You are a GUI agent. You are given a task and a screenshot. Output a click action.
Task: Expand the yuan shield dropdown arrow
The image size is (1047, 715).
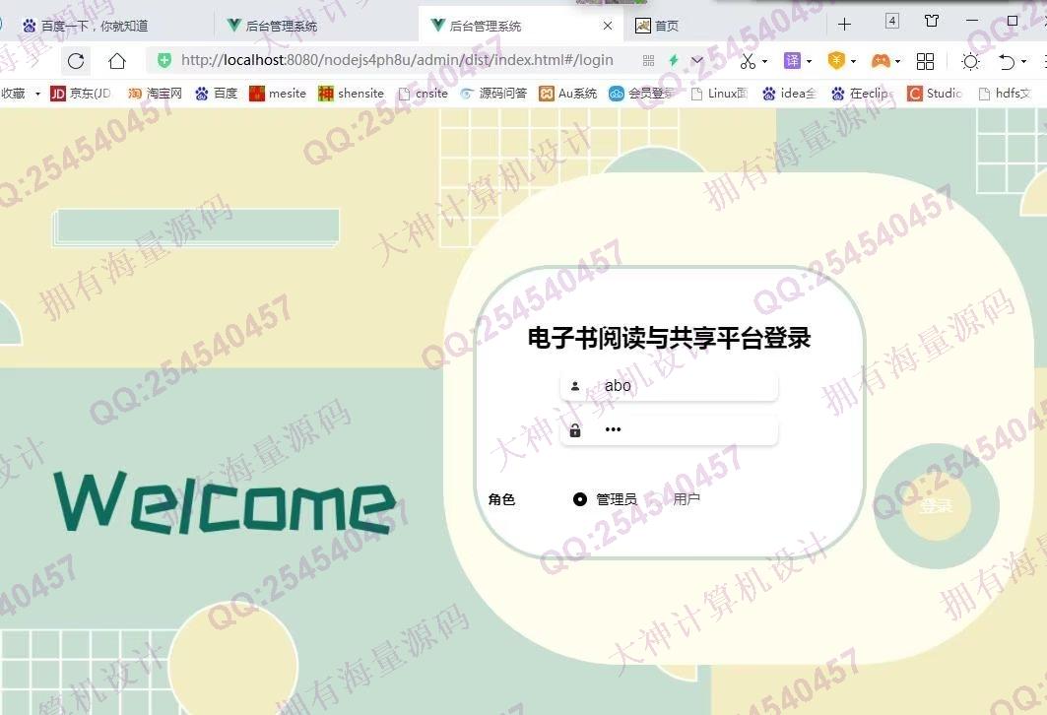853,61
